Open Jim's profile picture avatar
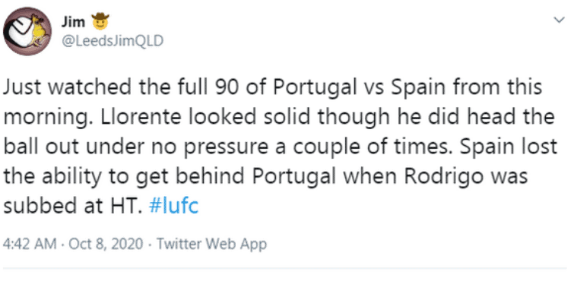574x281 pixels. point(27,31)
